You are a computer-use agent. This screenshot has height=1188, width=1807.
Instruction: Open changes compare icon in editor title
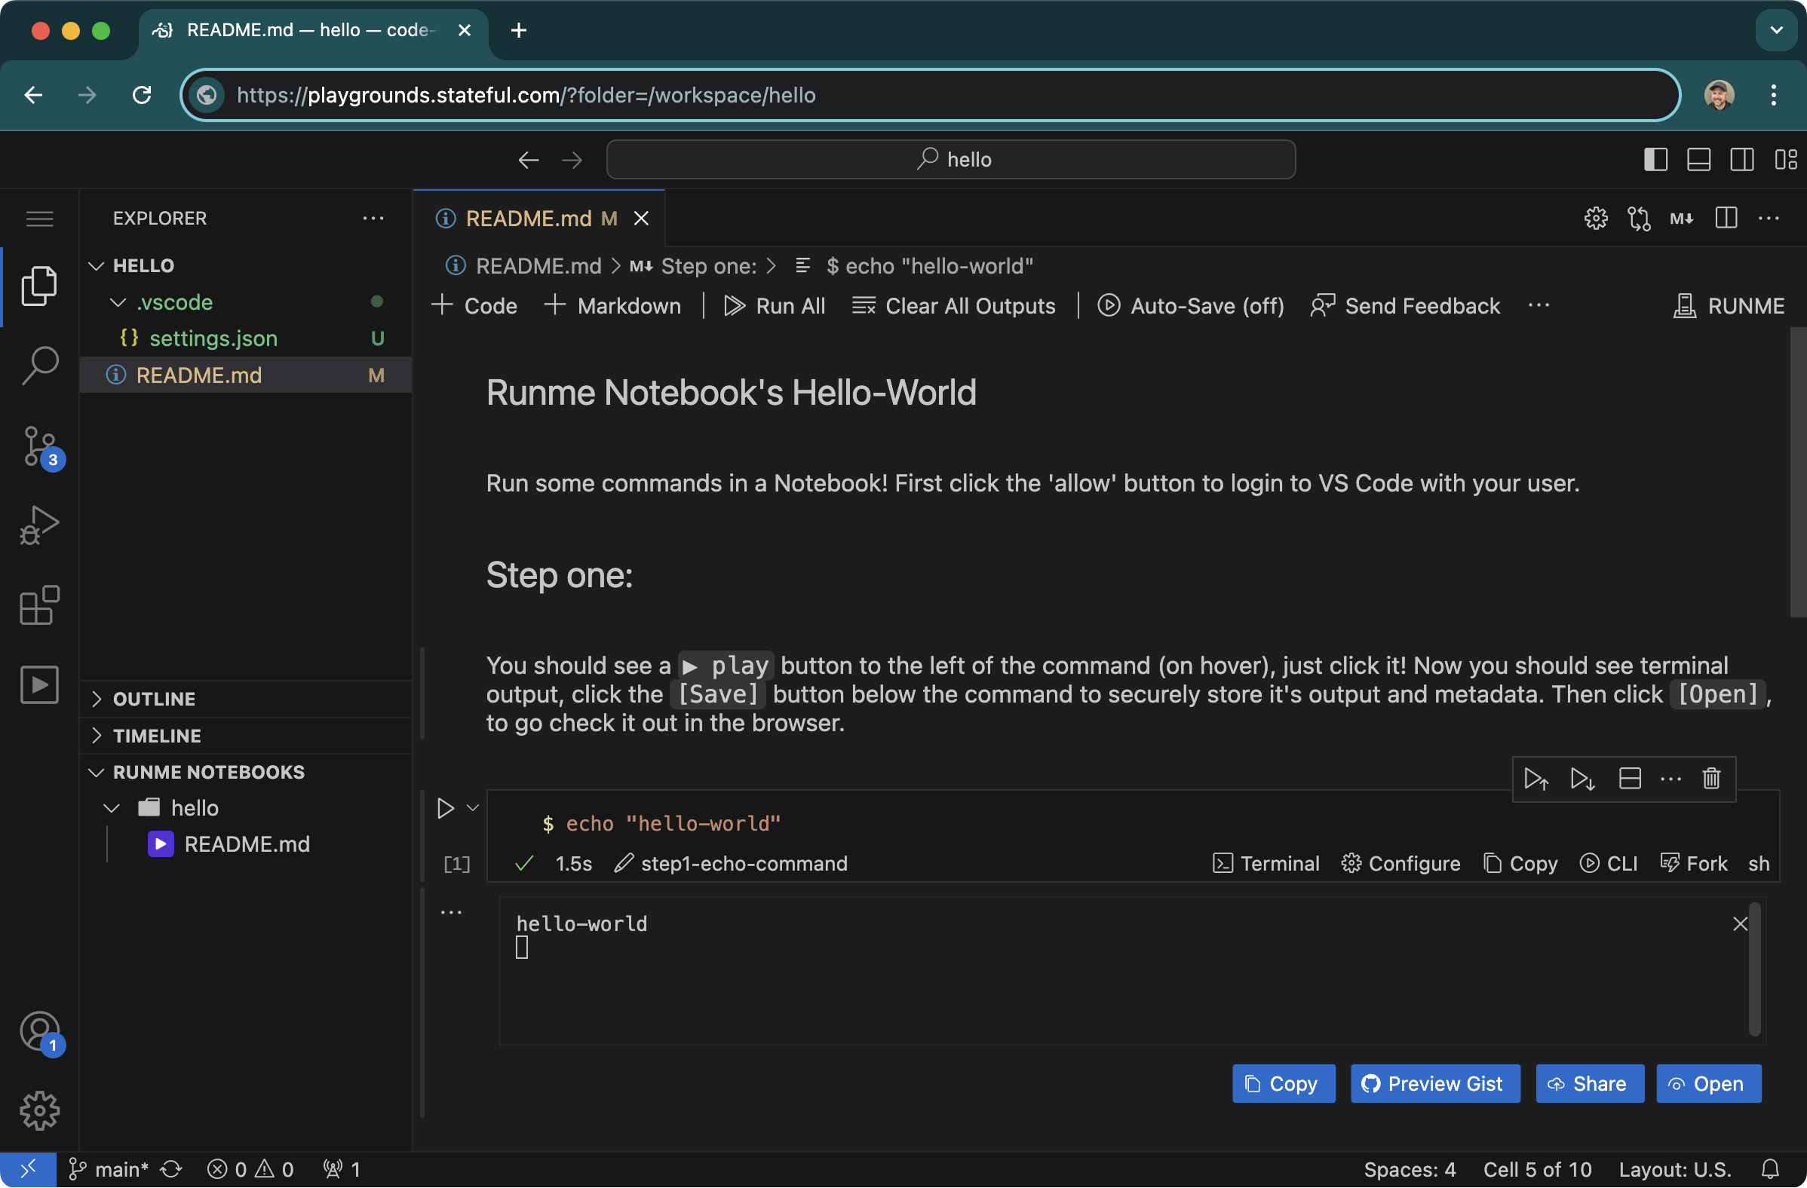click(x=1639, y=219)
